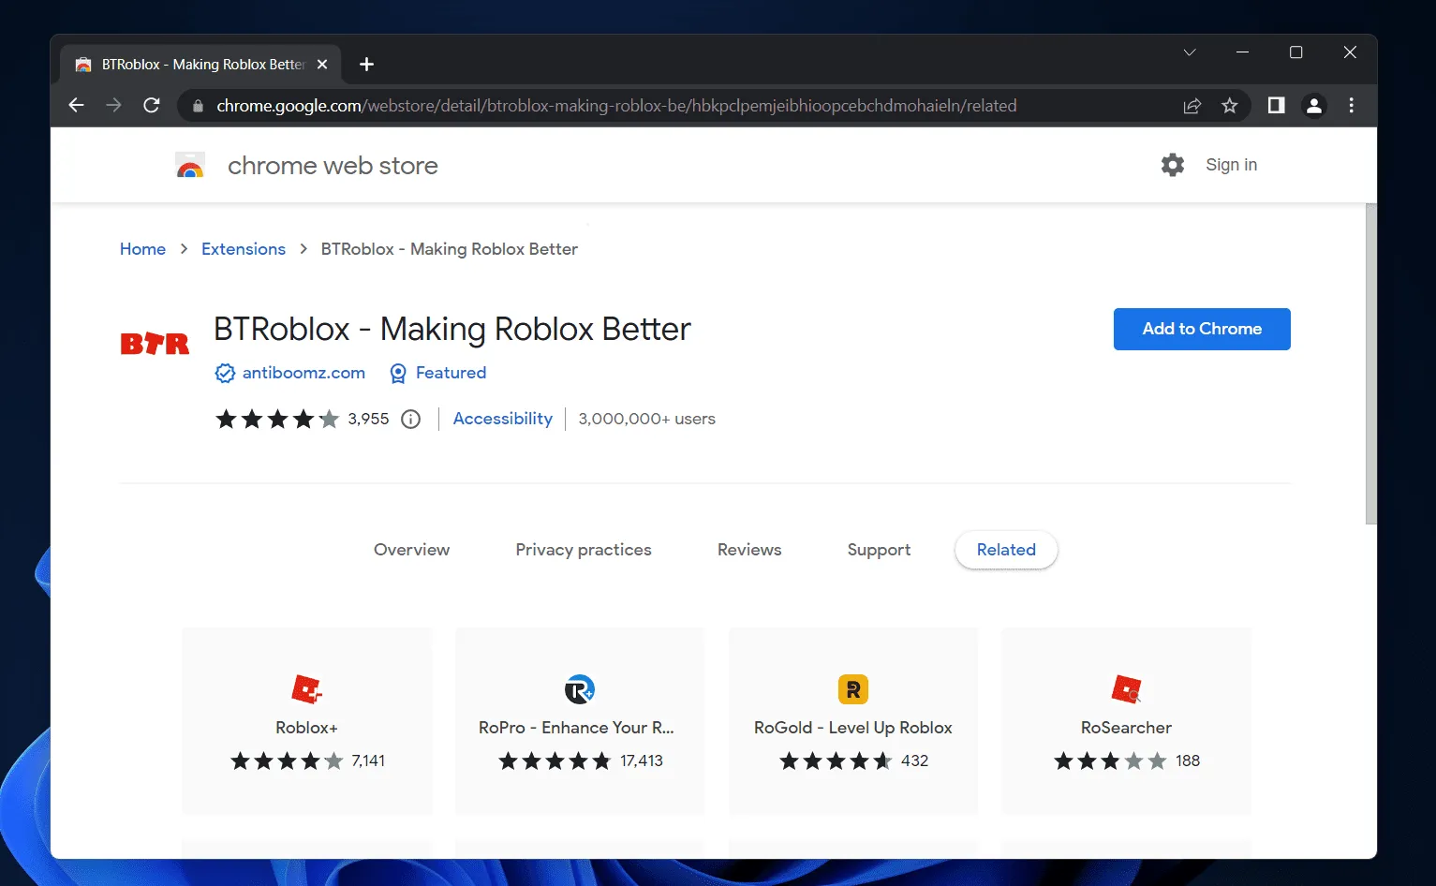Click the BTRoblox - Making Roblox Better heading

tap(452, 330)
